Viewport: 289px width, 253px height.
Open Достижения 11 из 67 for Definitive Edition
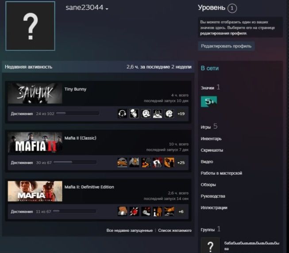pos(31,212)
